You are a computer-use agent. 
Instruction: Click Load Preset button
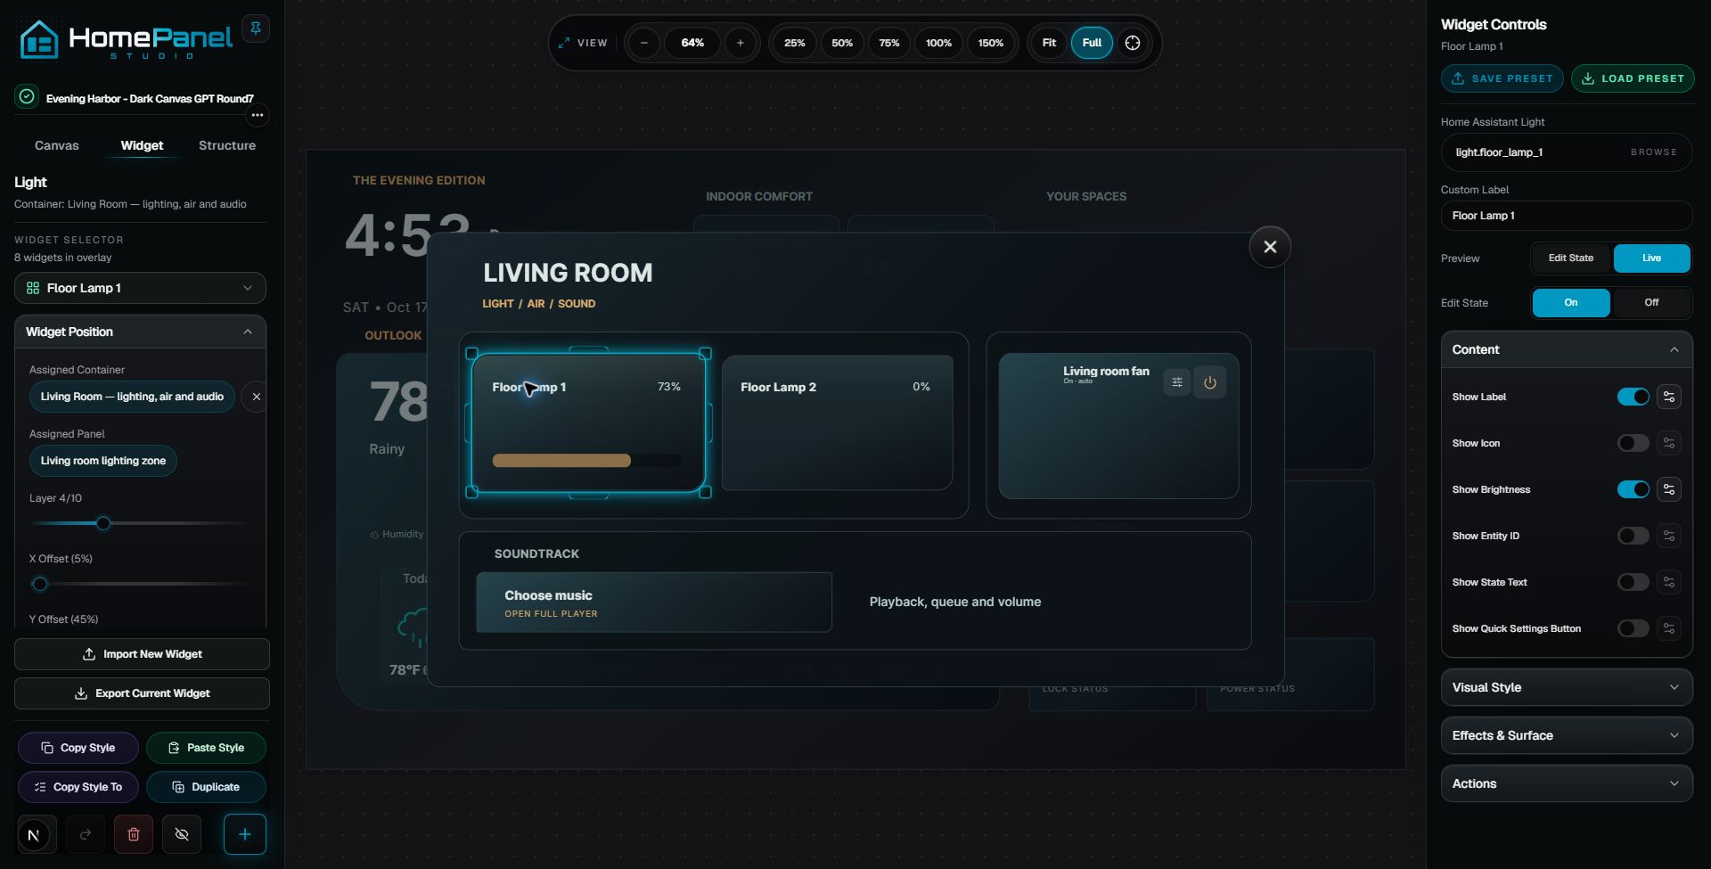(x=1633, y=78)
